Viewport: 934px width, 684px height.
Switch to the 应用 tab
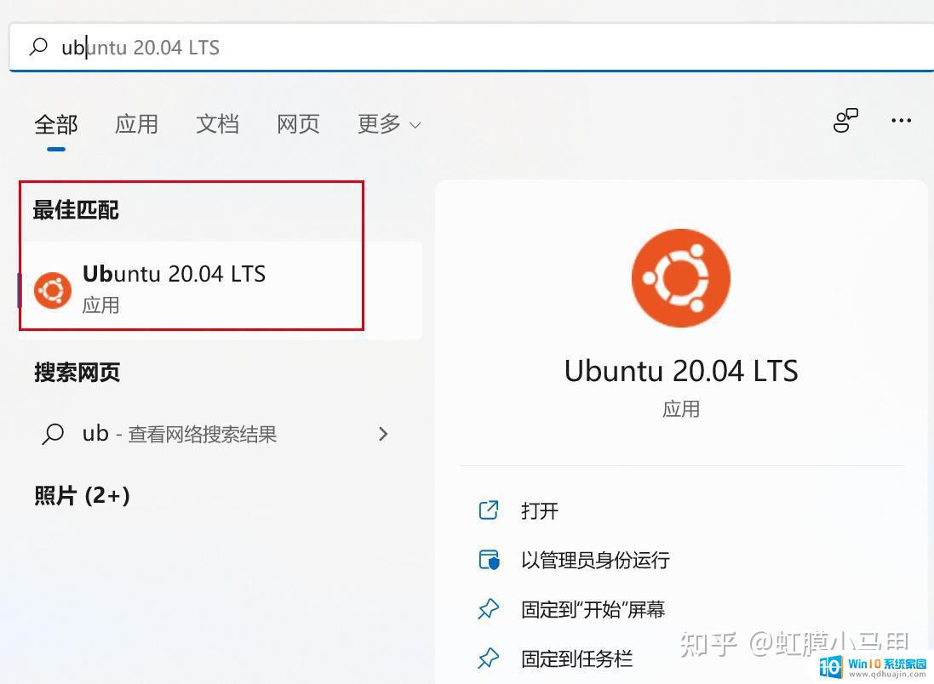tap(136, 124)
